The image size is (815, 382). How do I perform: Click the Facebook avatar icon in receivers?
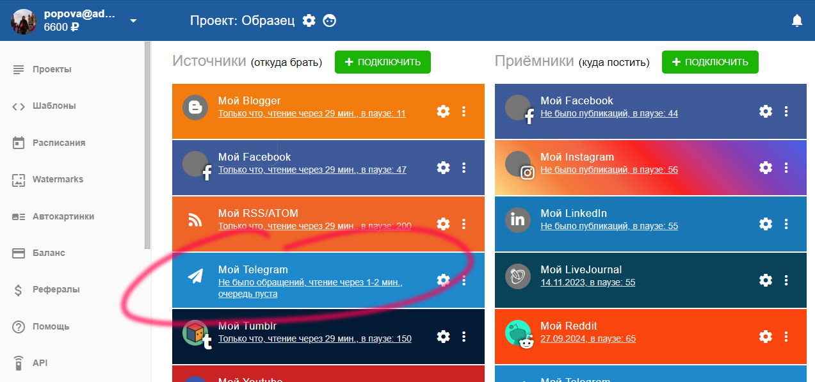pyautogui.click(x=519, y=109)
